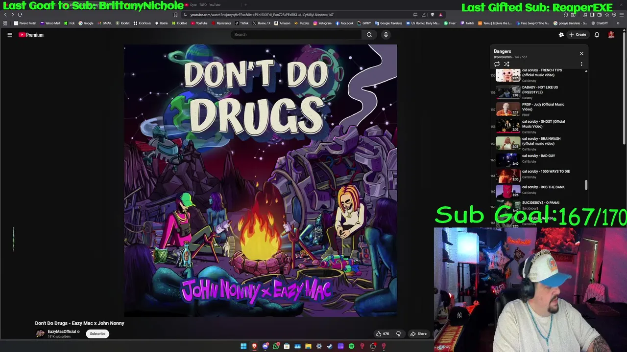The height and width of the screenshot is (352, 627).
Task: Open Spotify from the taskbar
Action: tap(351, 347)
